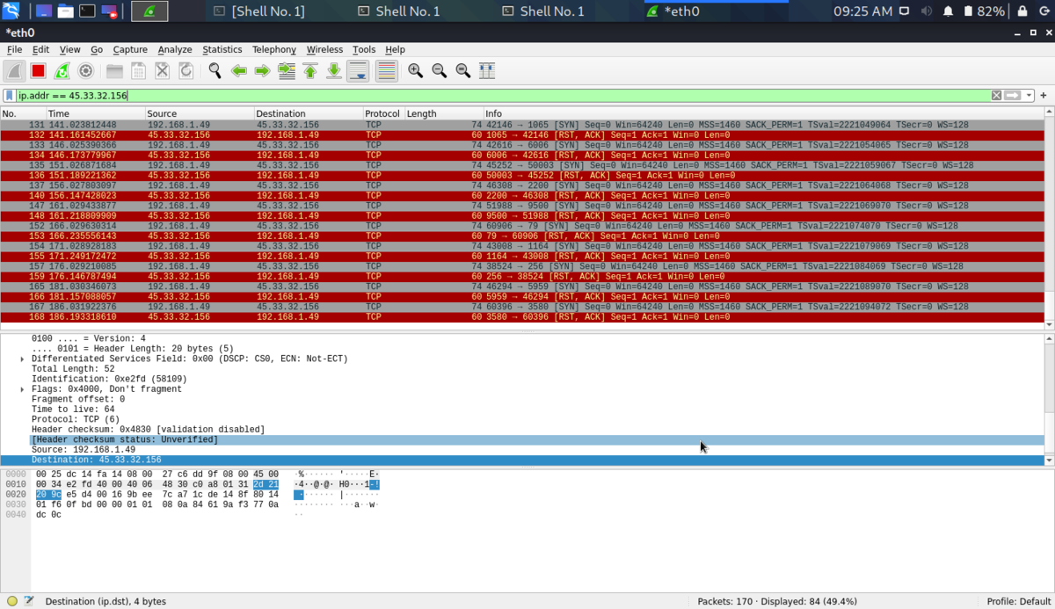This screenshot has height=609, width=1055.
Task: Expand Flags 0x4000 Don't fragment row
Action: pos(23,389)
